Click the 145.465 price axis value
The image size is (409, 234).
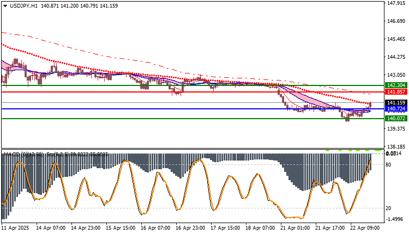point(396,39)
